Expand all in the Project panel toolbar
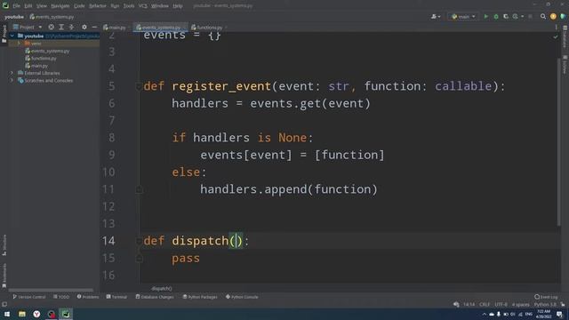Image resolution: width=569 pixels, height=320 pixels. pos(61,28)
